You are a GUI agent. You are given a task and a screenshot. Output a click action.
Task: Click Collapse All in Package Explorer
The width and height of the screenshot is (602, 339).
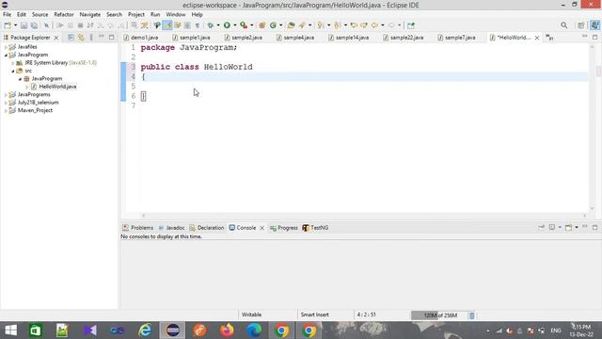pyautogui.click(x=71, y=38)
